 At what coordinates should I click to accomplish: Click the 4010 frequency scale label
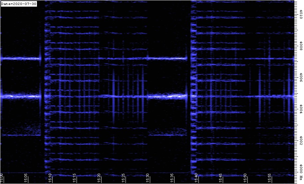pyautogui.click(x=301, y=14)
